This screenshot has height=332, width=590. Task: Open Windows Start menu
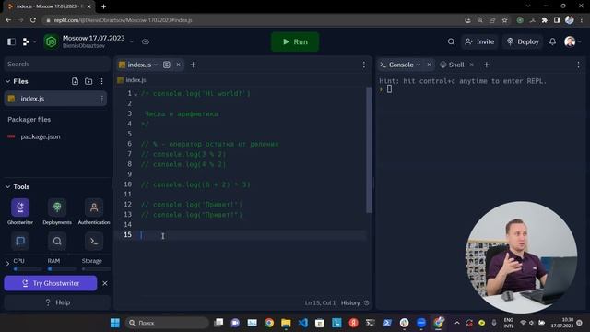tap(114, 323)
